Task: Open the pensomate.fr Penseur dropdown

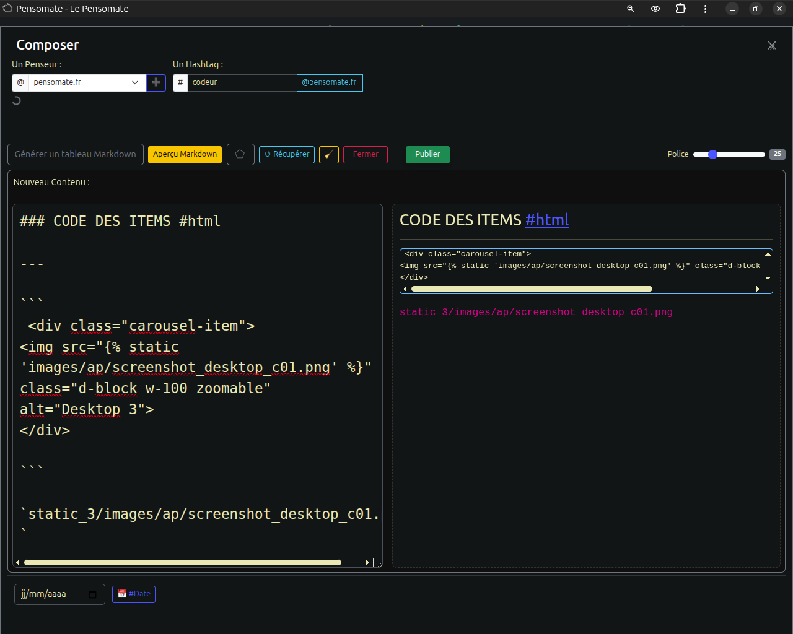Action: point(135,82)
